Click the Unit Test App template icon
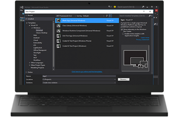 pos(58,36)
